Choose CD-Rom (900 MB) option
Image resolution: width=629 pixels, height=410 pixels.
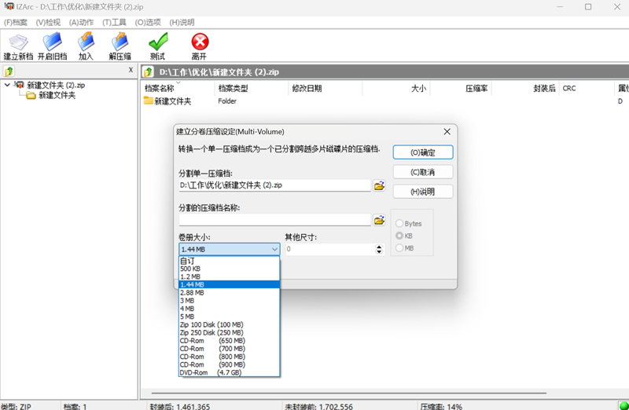(x=229, y=364)
